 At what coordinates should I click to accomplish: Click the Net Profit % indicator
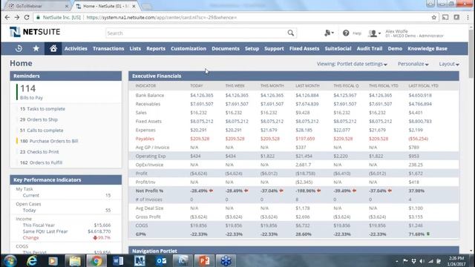(149, 191)
